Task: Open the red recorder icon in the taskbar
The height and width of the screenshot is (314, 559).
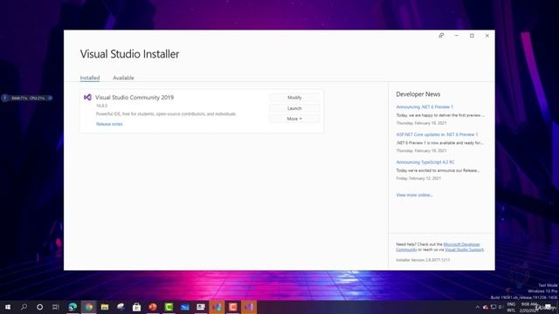Action: pos(233,307)
